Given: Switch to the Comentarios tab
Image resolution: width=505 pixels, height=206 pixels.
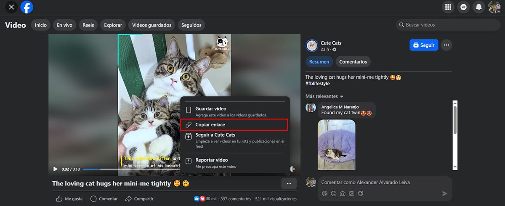Looking at the screenshot, I should (353, 62).
